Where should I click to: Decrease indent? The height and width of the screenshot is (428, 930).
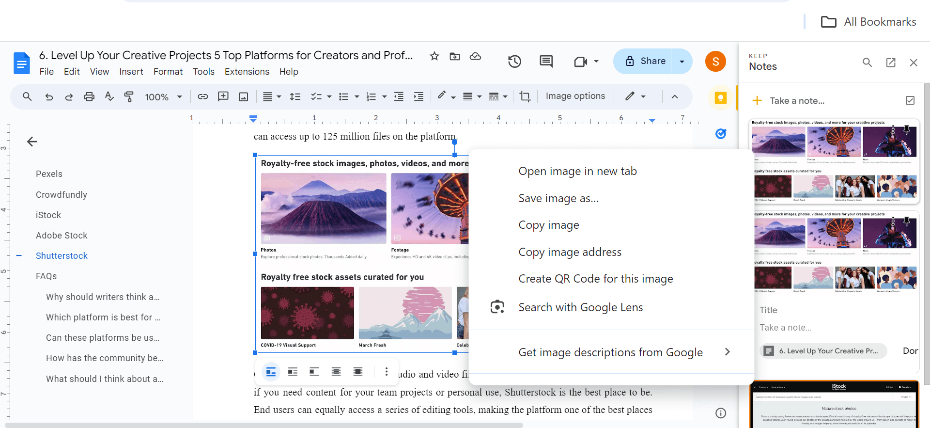(399, 96)
